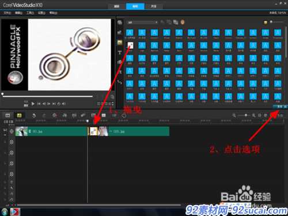Toggle the main video track button
Viewport: 288px width, 216px height.
click(12, 131)
